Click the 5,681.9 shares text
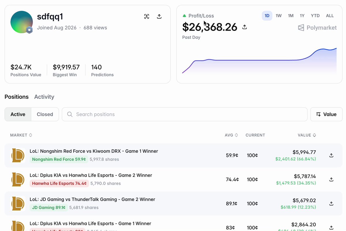 tap(84, 207)
